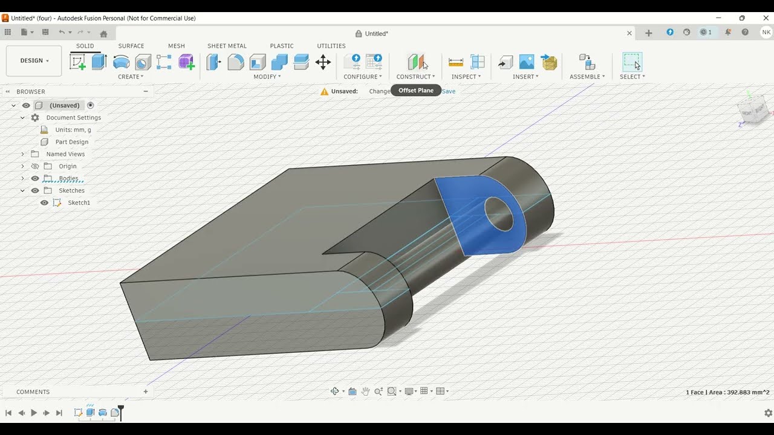Collapse the Document Settings tree node
This screenshot has height=435, width=774.
click(22, 118)
